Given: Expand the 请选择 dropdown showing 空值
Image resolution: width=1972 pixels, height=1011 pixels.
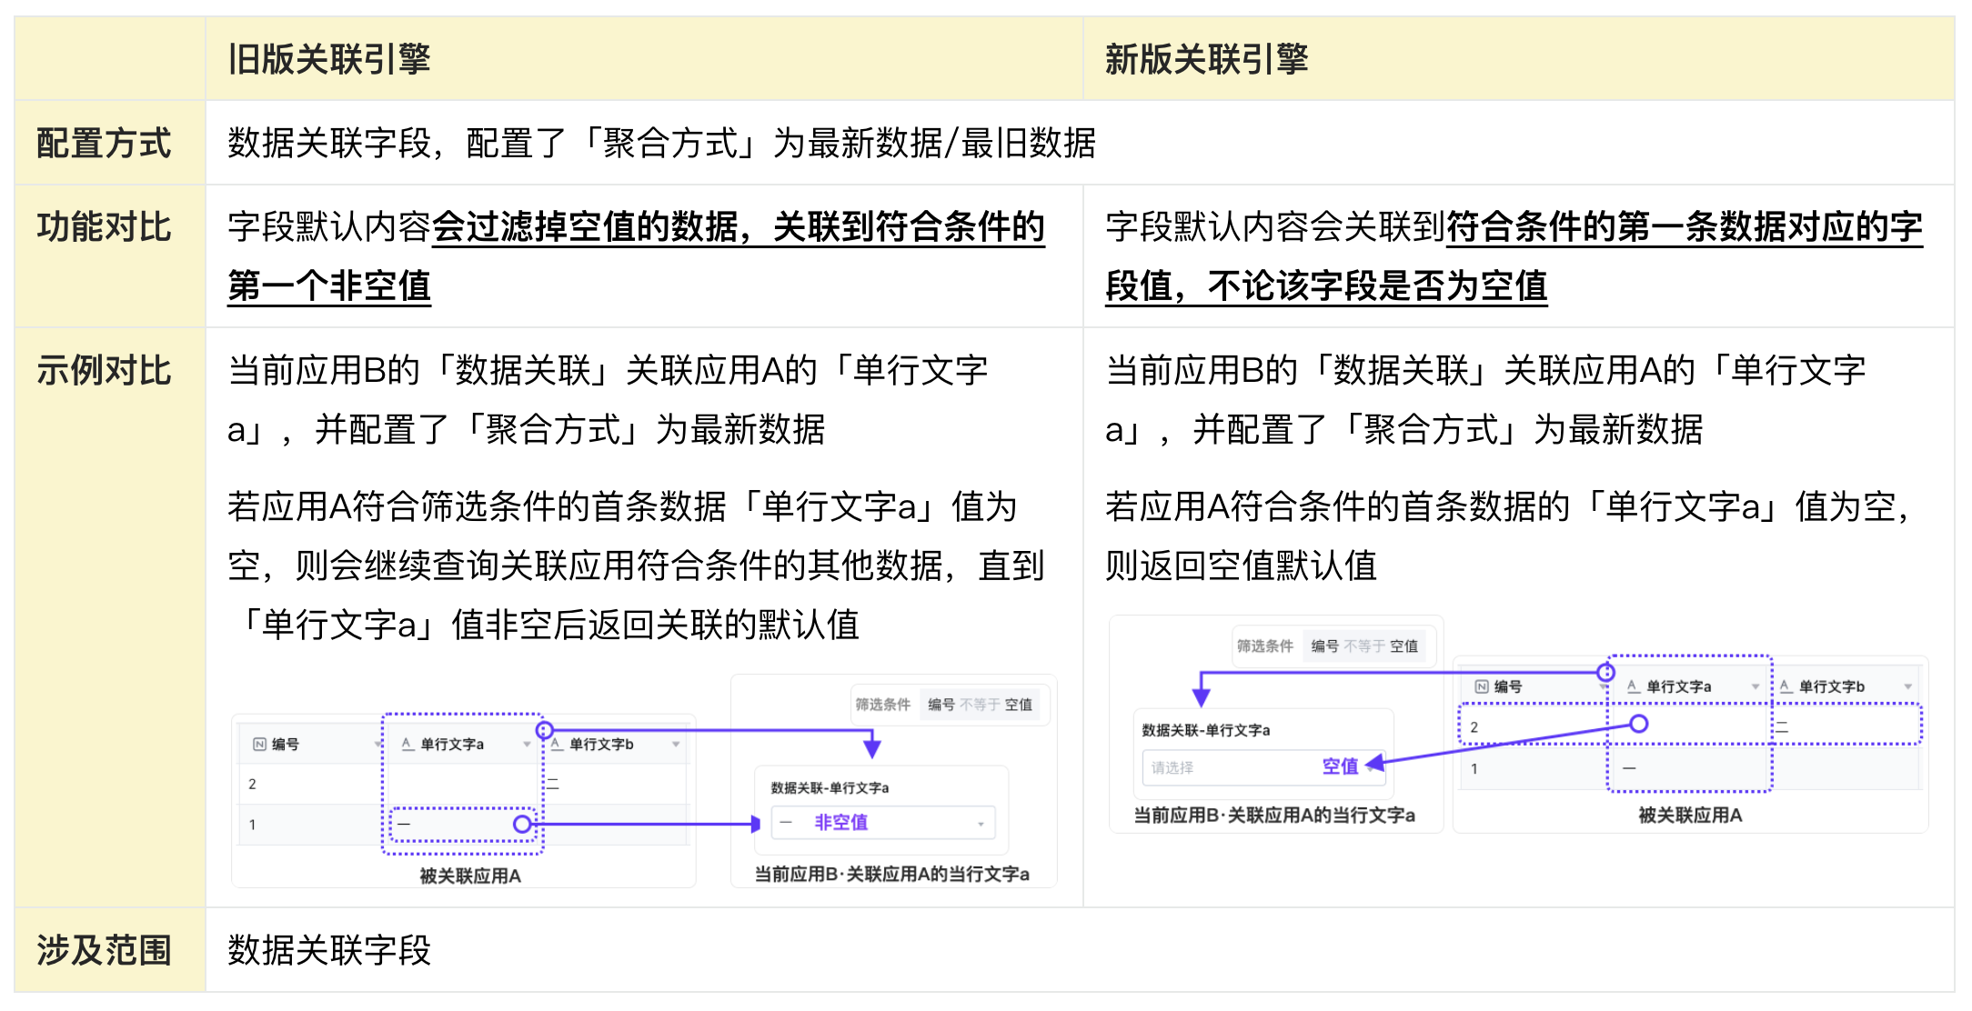Looking at the screenshot, I should pyautogui.click(x=1264, y=767).
